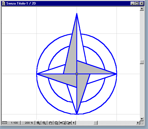148x129 pixels.
Task: Open the 1:100 scale selector
Action: [14, 123]
